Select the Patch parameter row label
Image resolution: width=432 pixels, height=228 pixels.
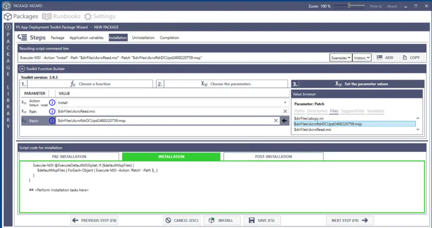point(34,121)
